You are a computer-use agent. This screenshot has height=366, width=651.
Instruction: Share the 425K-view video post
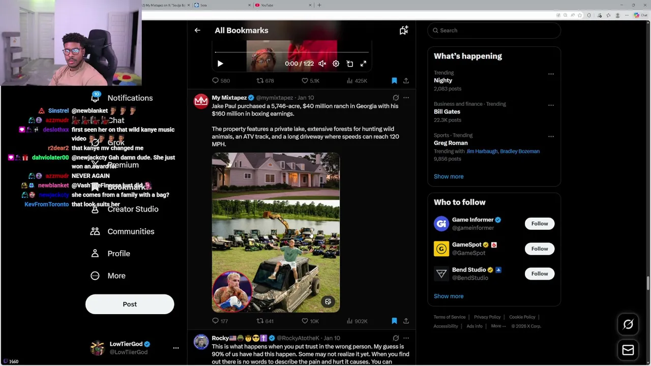point(406,81)
